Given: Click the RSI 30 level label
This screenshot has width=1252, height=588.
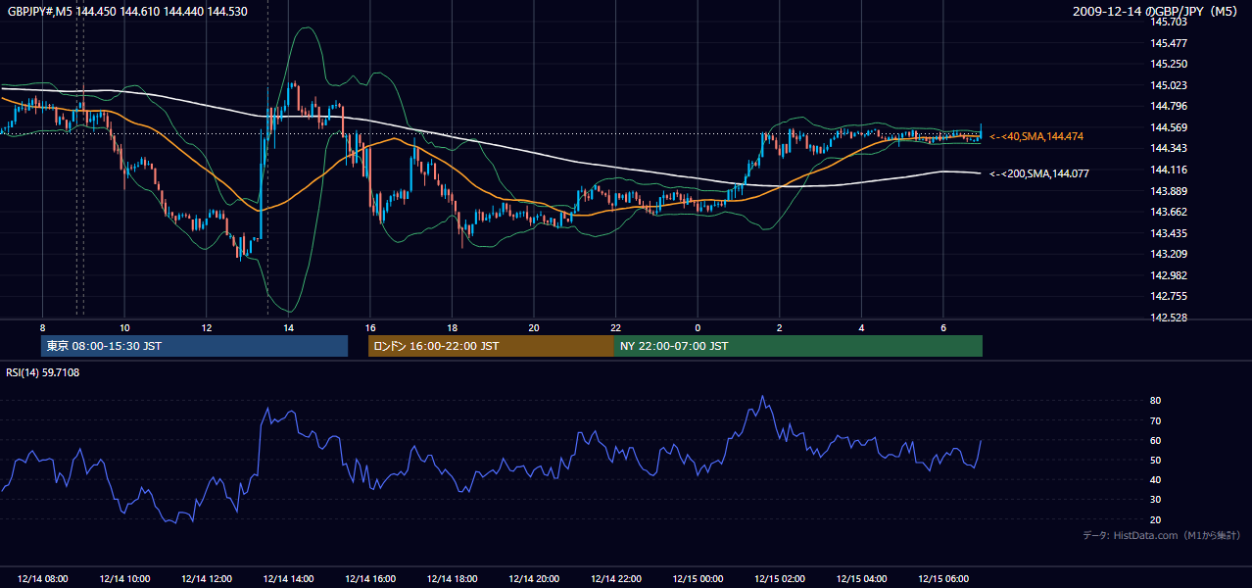Looking at the screenshot, I should [x=1155, y=500].
